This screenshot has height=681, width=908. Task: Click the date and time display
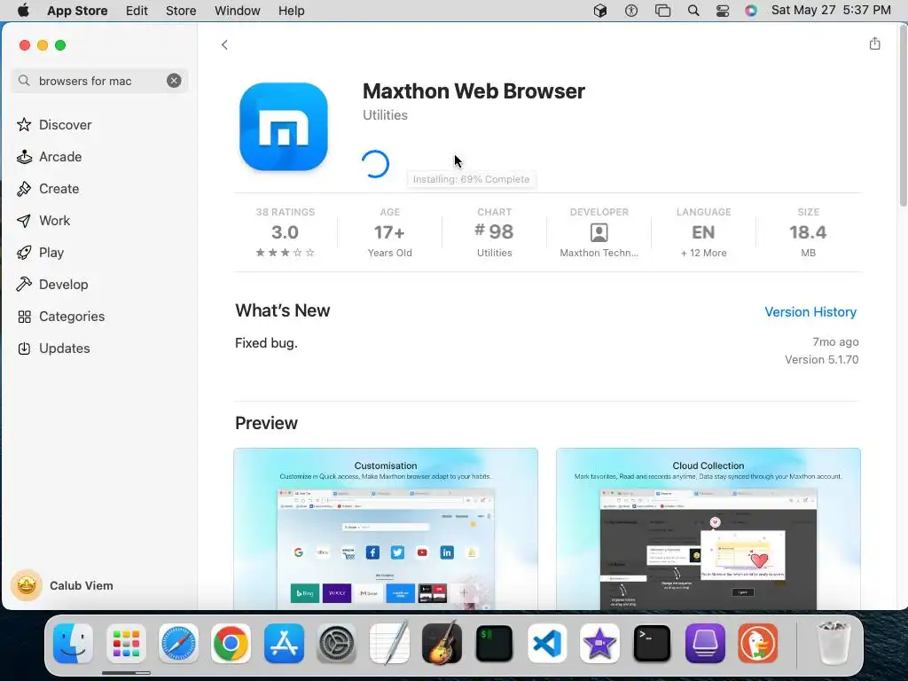coord(831,11)
